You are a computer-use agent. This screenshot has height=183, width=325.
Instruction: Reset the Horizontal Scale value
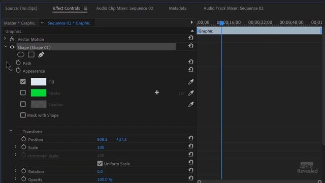pos(191,154)
